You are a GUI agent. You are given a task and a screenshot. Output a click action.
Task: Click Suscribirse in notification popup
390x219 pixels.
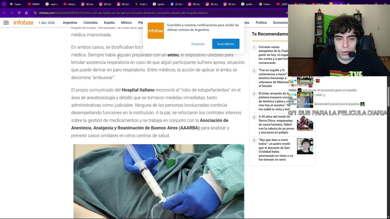(x=226, y=44)
